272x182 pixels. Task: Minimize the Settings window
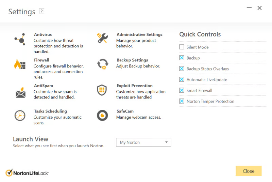click(249, 8)
